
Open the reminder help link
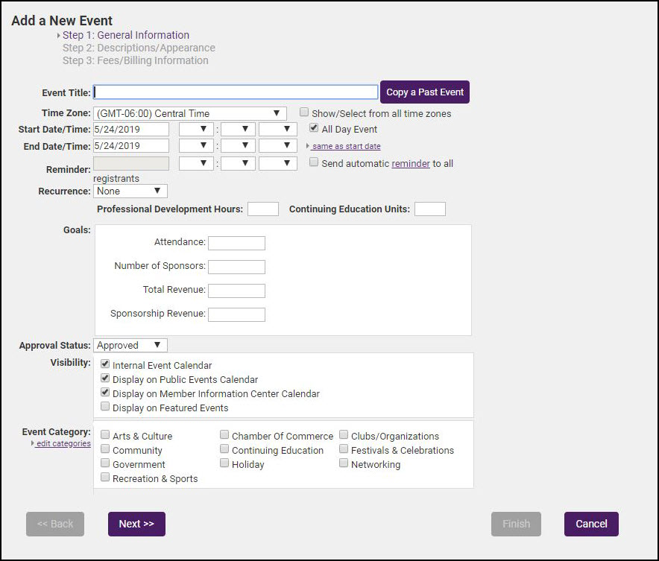pos(411,164)
